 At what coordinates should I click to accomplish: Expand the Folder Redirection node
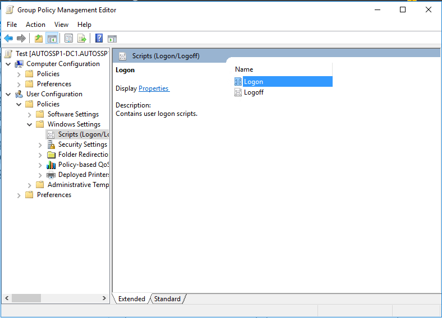[40, 155]
